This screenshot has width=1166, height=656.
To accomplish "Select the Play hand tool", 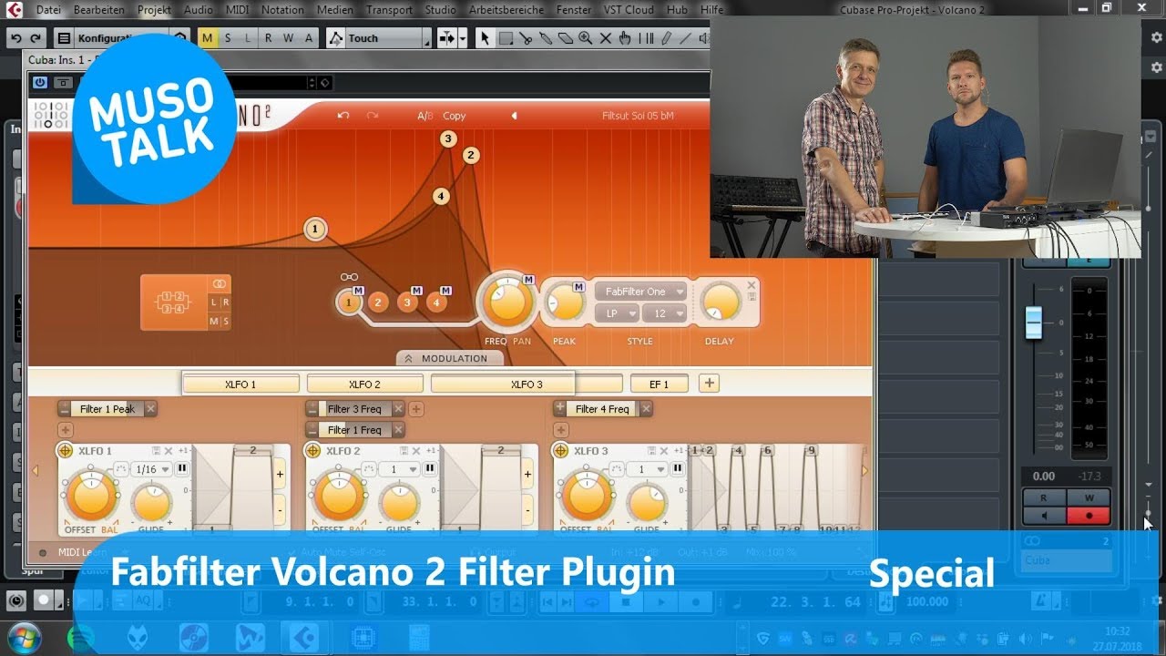I will pyautogui.click(x=625, y=38).
